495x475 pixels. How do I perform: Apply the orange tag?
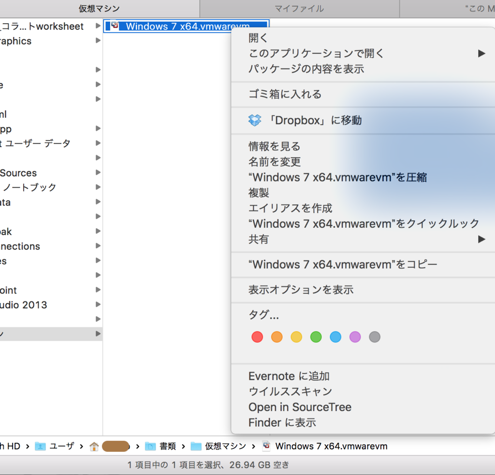[277, 337]
